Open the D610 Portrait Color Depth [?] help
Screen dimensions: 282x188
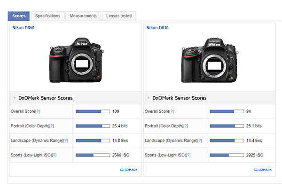185,126
